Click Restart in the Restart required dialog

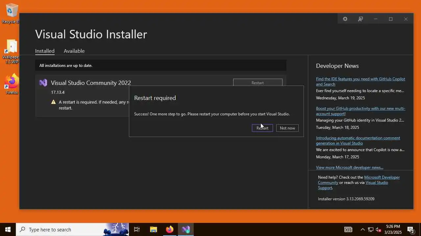(262, 128)
